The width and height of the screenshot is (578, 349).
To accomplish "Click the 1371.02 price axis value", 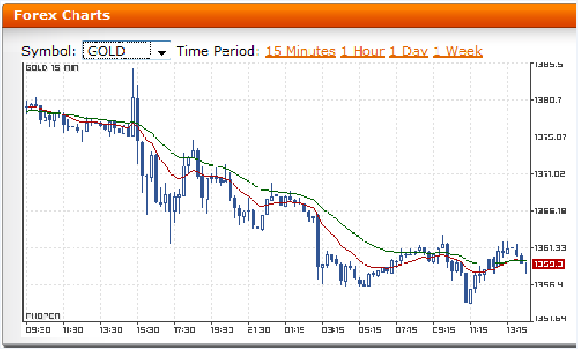I will (550, 174).
